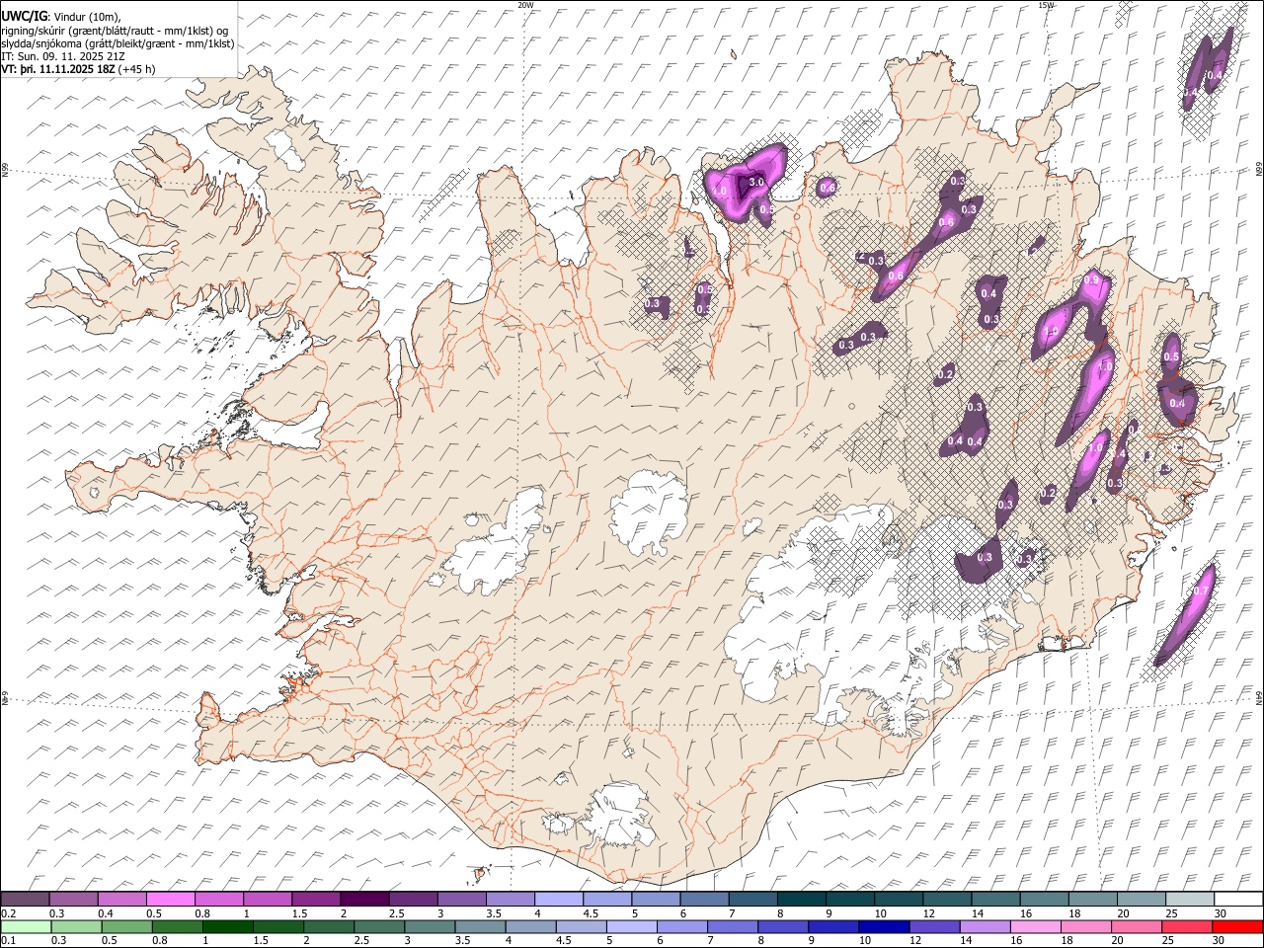Click the 2–2.5 rain scale swatch
The width and height of the screenshot is (1264, 948).
[x=329, y=926]
